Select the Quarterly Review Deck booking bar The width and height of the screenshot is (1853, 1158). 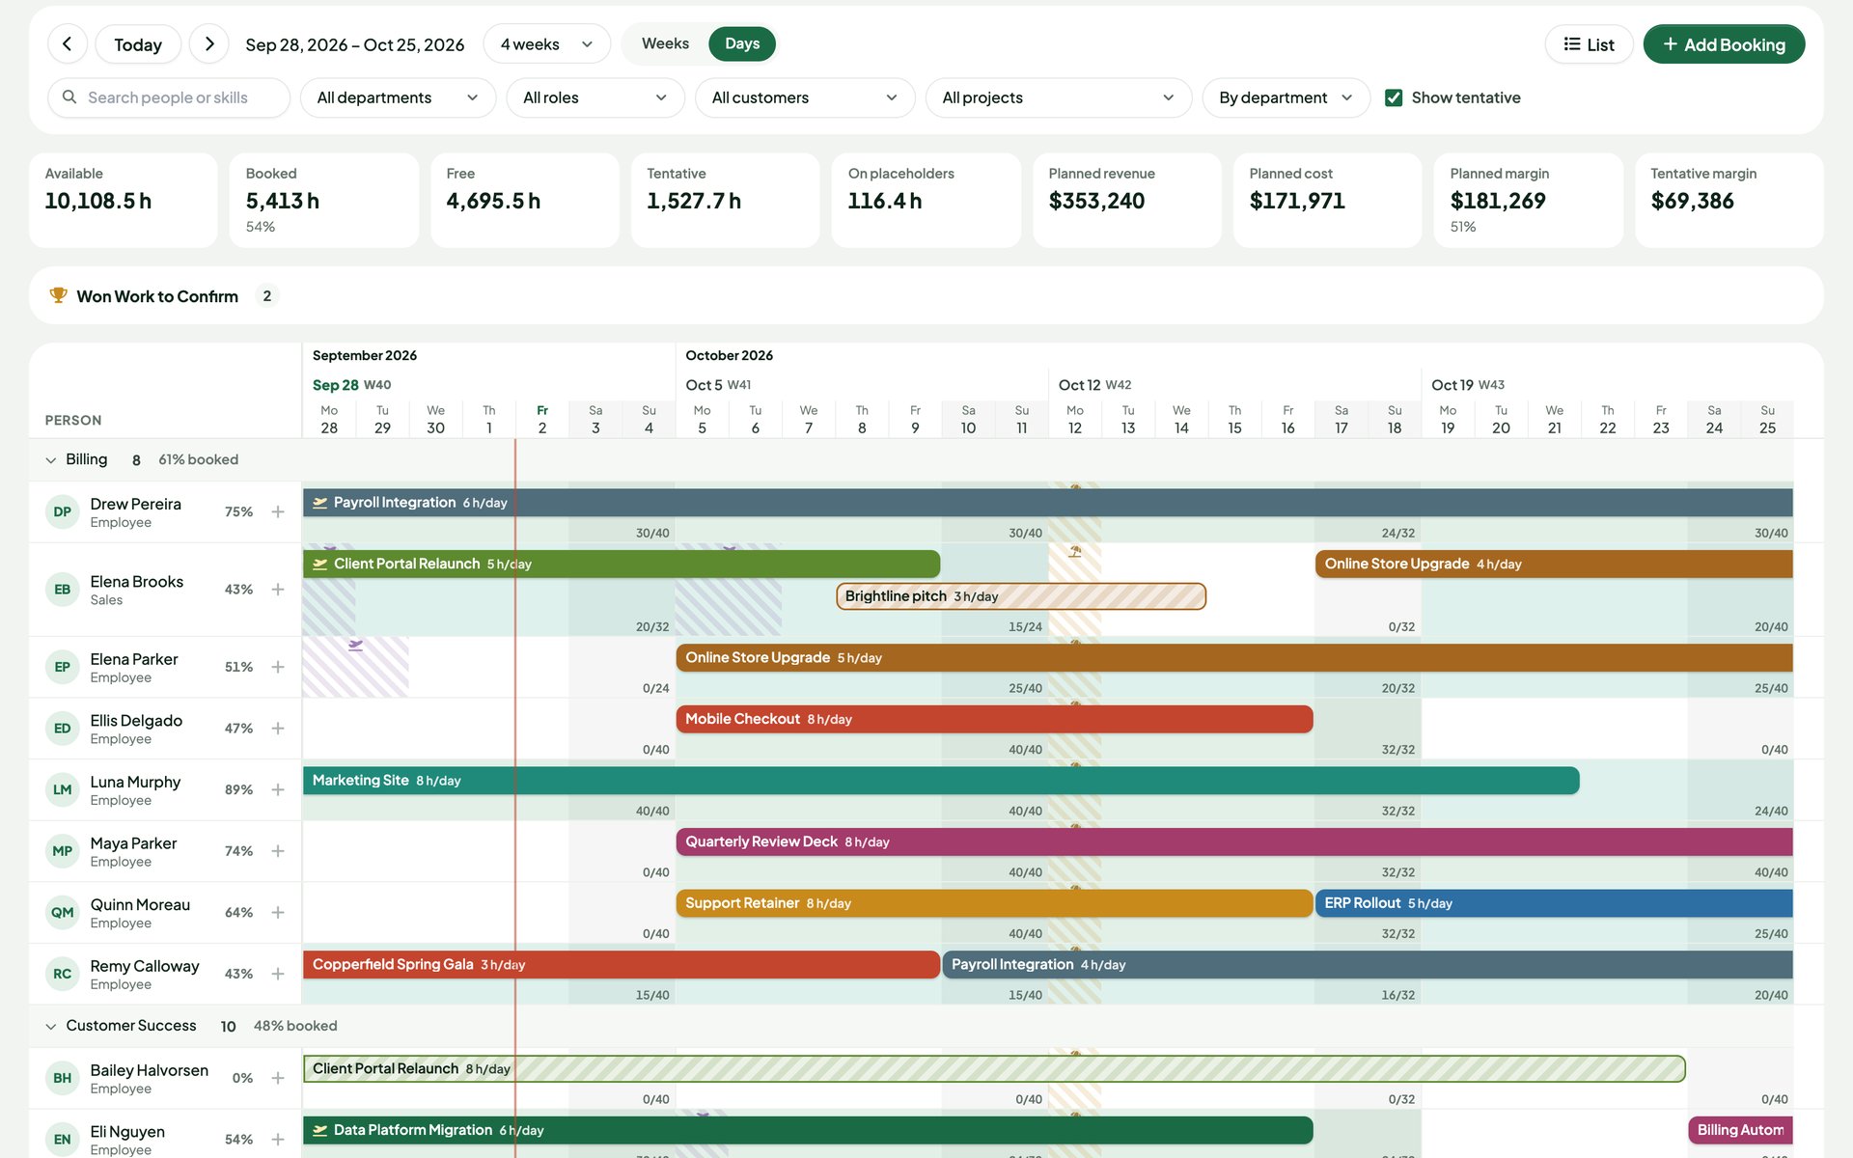[1234, 841]
